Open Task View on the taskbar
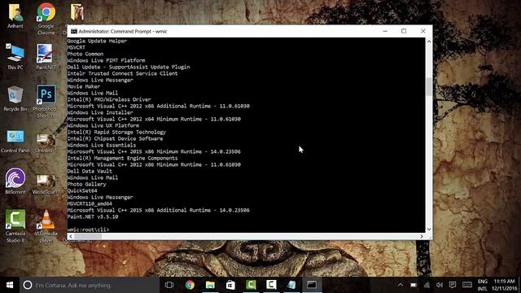 pos(169,285)
